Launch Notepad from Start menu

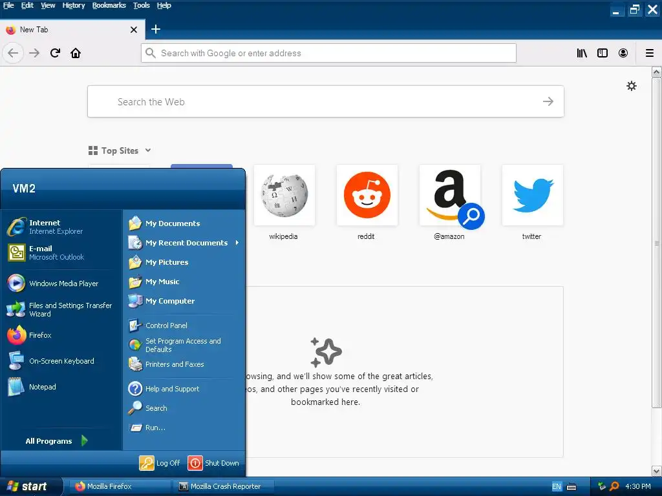tap(62, 387)
